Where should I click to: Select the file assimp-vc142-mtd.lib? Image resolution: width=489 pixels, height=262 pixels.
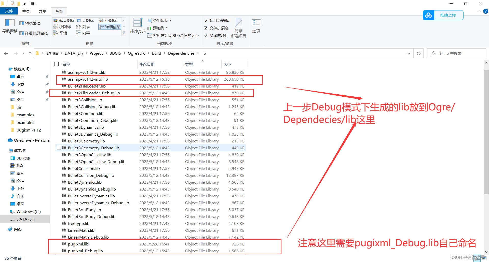click(x=88, y=79)
